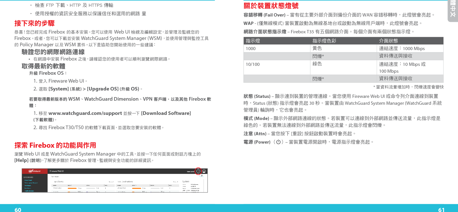Click the WatchGuard logo in the Web UI
The height and width of the screenshot is (212, 458).
[x=35, y=171]
